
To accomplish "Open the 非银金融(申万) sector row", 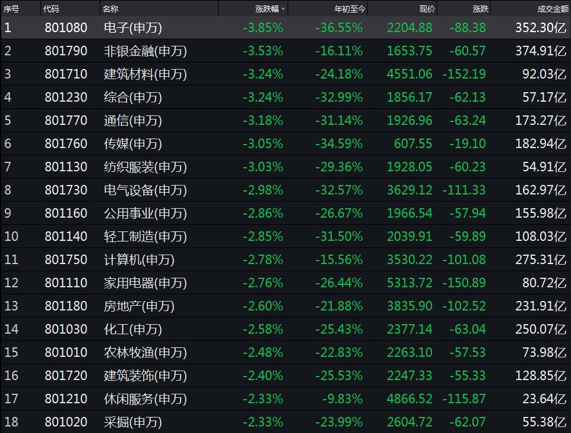I will tap(285, 51).
